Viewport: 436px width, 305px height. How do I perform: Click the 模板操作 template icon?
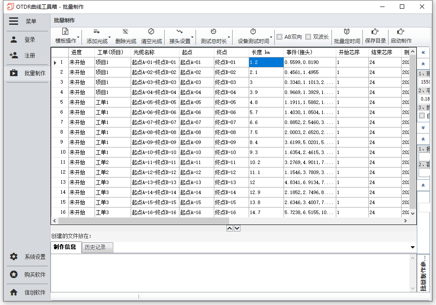click(65, 32)
